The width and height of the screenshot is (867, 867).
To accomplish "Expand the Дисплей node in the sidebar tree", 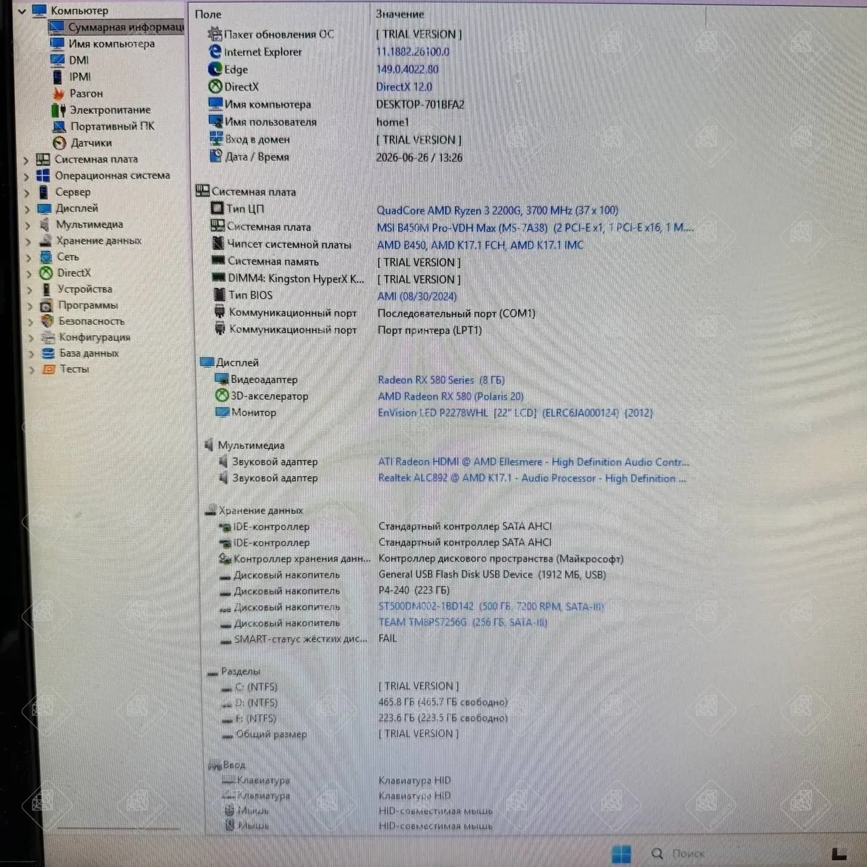I will click(x=27, y=209).
